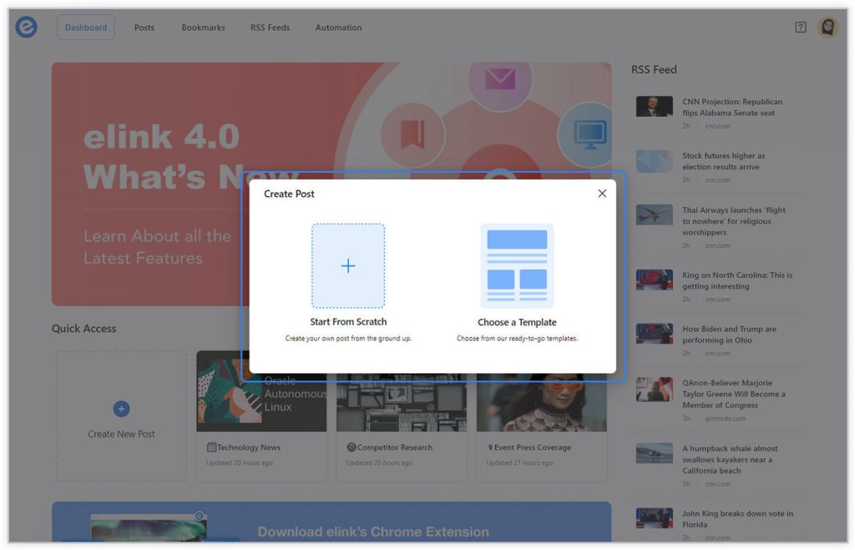This screenshot has height=550, width=855.
Task: Click the elink logo
Action: pos(26,26)
